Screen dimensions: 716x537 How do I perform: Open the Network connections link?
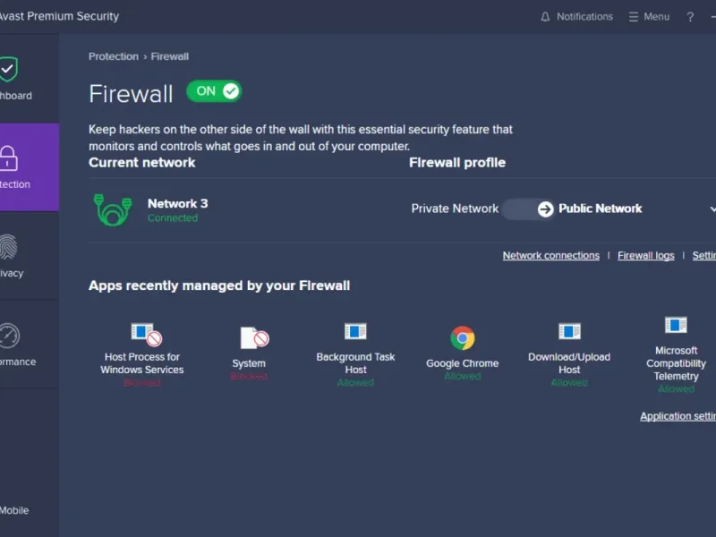click(550, 256)
